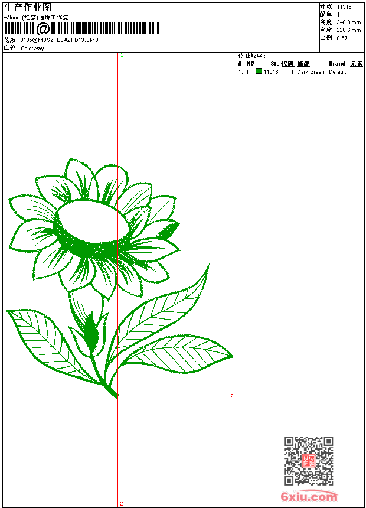Image resolution: width=366 pixels, height=508 pixels.
Task: Click the 'St.' column header
Action: point(274,64)
